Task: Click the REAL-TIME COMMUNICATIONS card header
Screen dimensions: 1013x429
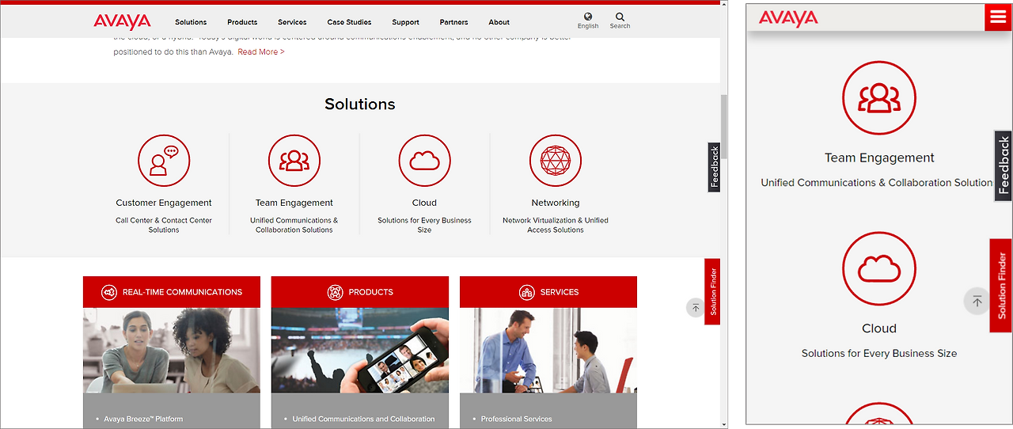Action: point(172,292)
